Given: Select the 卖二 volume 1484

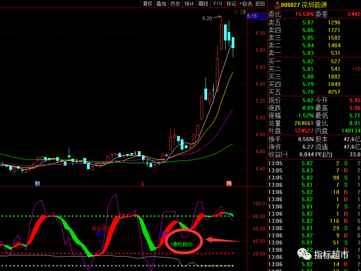Looking at the screenshot, I should (334, 45).
